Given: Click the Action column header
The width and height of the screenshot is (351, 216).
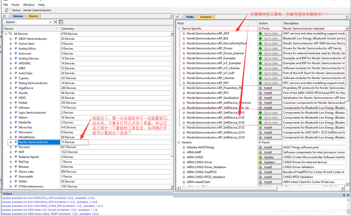Looking at the screenshot, I should pos(270,23).
